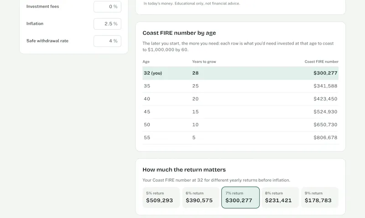365x218 pixels.
Task: Click the $806,678 Coast FIRE number
Action: click(325, 137)
